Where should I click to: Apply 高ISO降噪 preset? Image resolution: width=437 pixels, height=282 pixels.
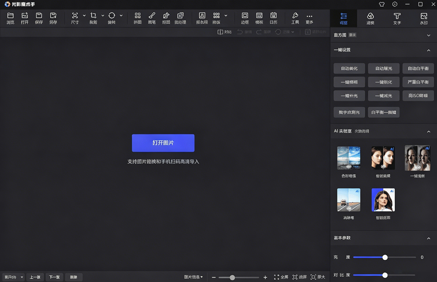[418, 96]
